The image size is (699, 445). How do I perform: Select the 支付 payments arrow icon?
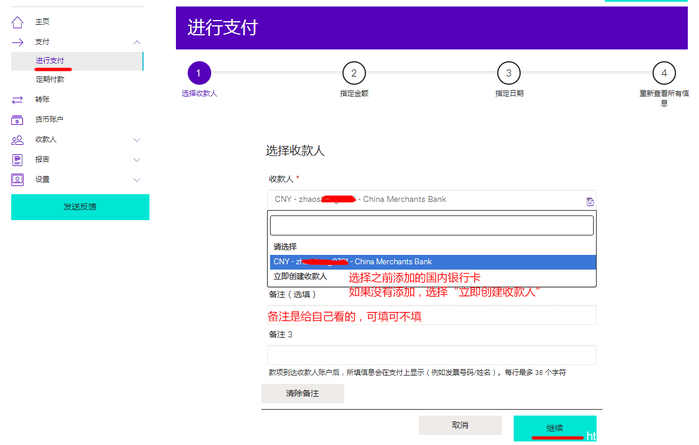coord(17,41)
